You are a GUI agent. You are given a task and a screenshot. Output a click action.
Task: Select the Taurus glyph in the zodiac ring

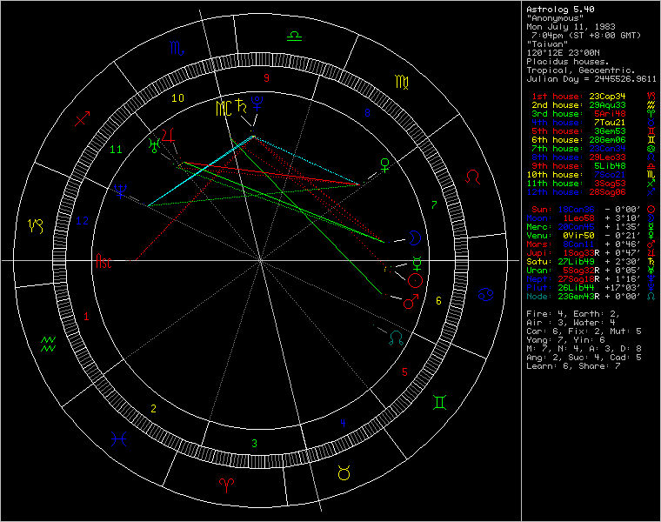[344, 472]
